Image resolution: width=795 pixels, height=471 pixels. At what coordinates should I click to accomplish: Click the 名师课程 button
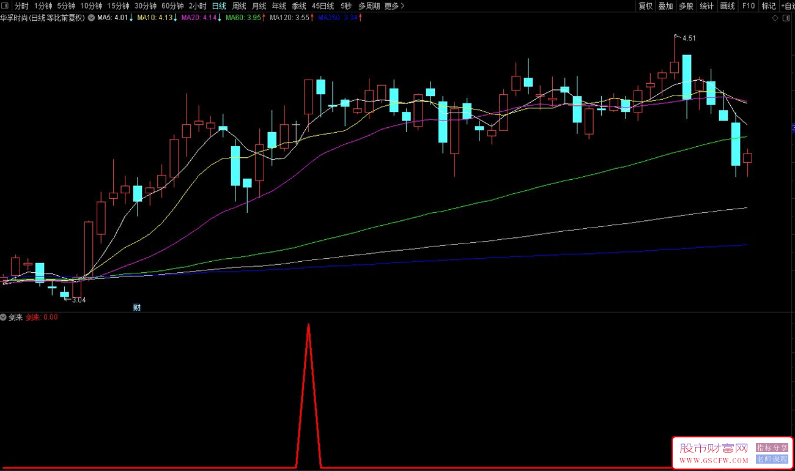tap(772, 459)
